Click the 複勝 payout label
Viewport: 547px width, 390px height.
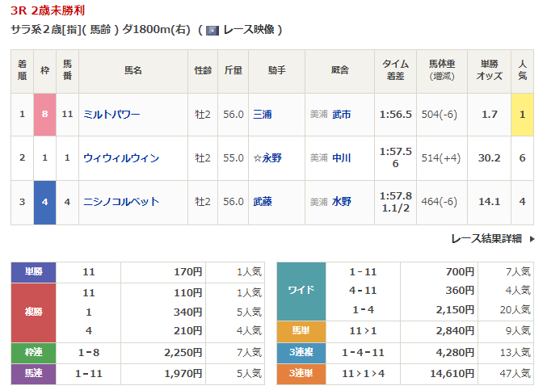coord(33,312)
